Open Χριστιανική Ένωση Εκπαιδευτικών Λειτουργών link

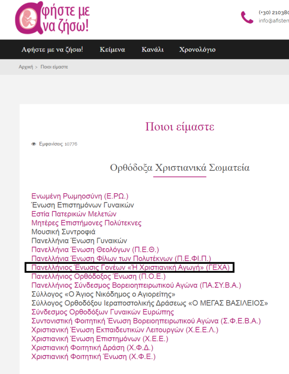point(125,330)
